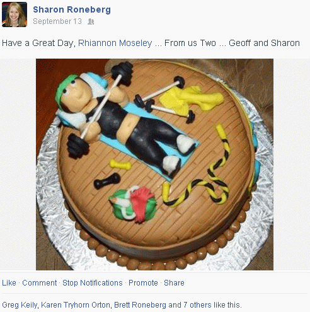Click the Promote link
This screenshot has height=312, width=310.
coord(143,283)
